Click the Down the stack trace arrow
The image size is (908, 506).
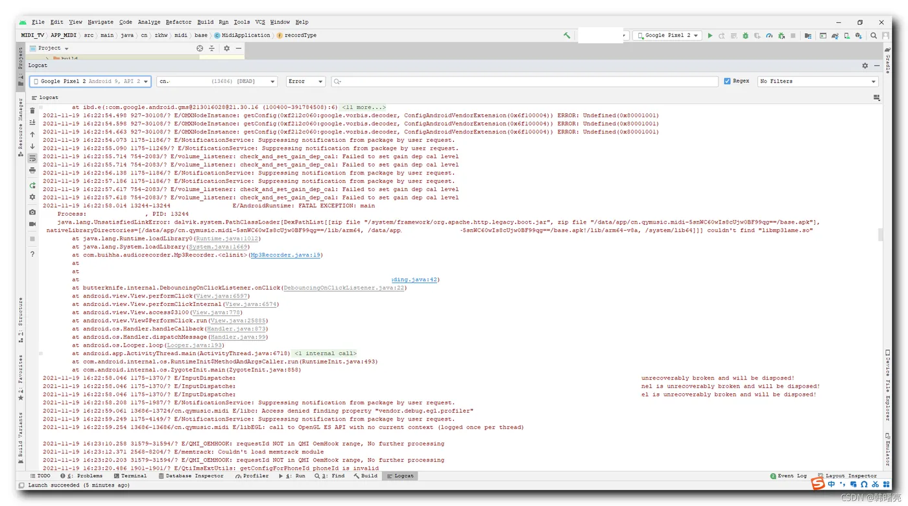click(x=32, y=146)
